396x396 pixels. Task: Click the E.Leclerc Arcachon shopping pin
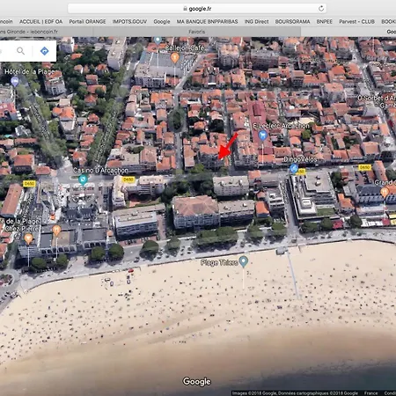pyautogui.click(x=262, y=136)
